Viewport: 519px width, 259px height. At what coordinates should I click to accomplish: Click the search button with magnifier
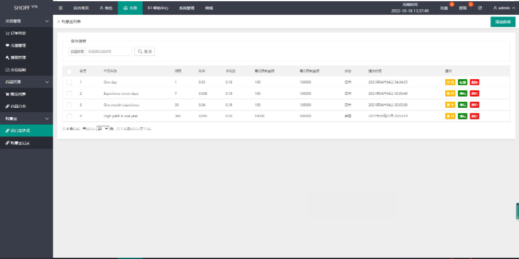click(144, 51)
